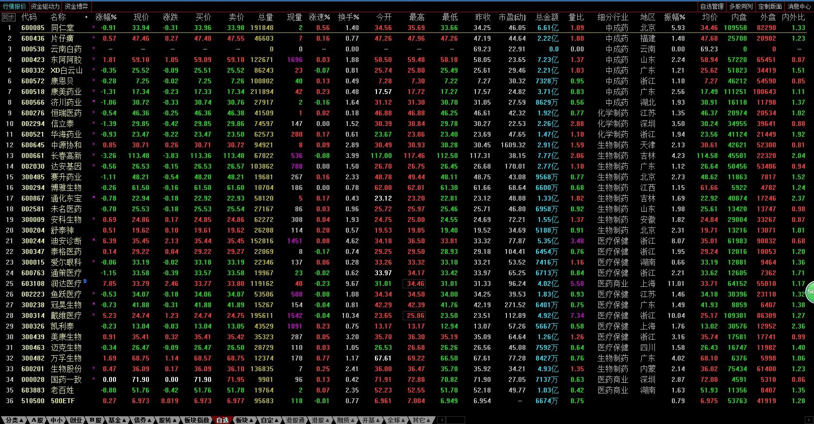Expand the 其它 dropdown tab
This screenshot has width=814, height=424.
point(421,420)
